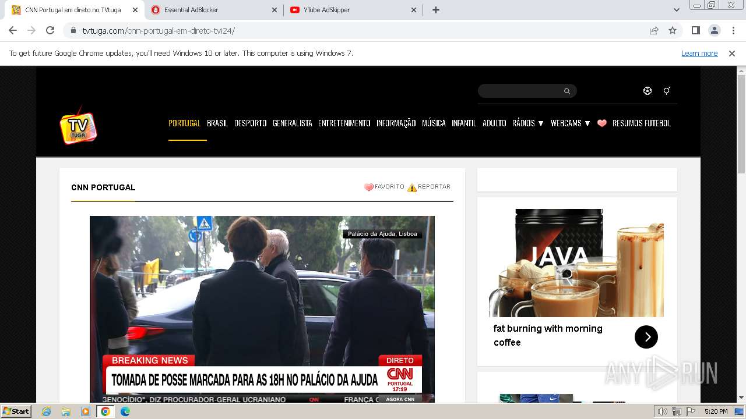Click the page vertical scrollbar thumb
The height and width of the screenshot is (419, 746).
point(741,124)
